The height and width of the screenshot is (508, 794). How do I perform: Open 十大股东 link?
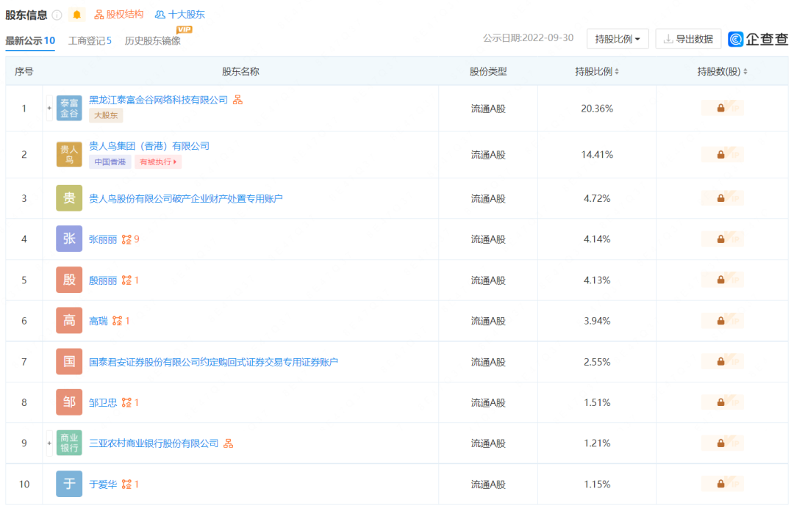(x=180, y=15)
